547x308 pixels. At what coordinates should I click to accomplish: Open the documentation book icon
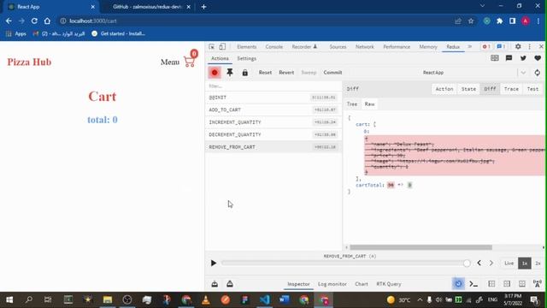pos(494,58)
